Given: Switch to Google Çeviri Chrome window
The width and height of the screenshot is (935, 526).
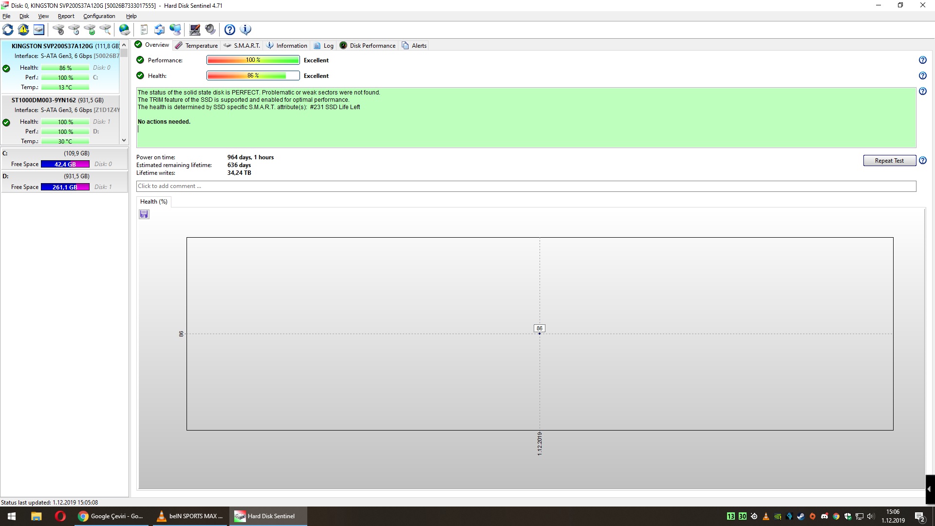Looking at the screenshot, I should (112, 516).
